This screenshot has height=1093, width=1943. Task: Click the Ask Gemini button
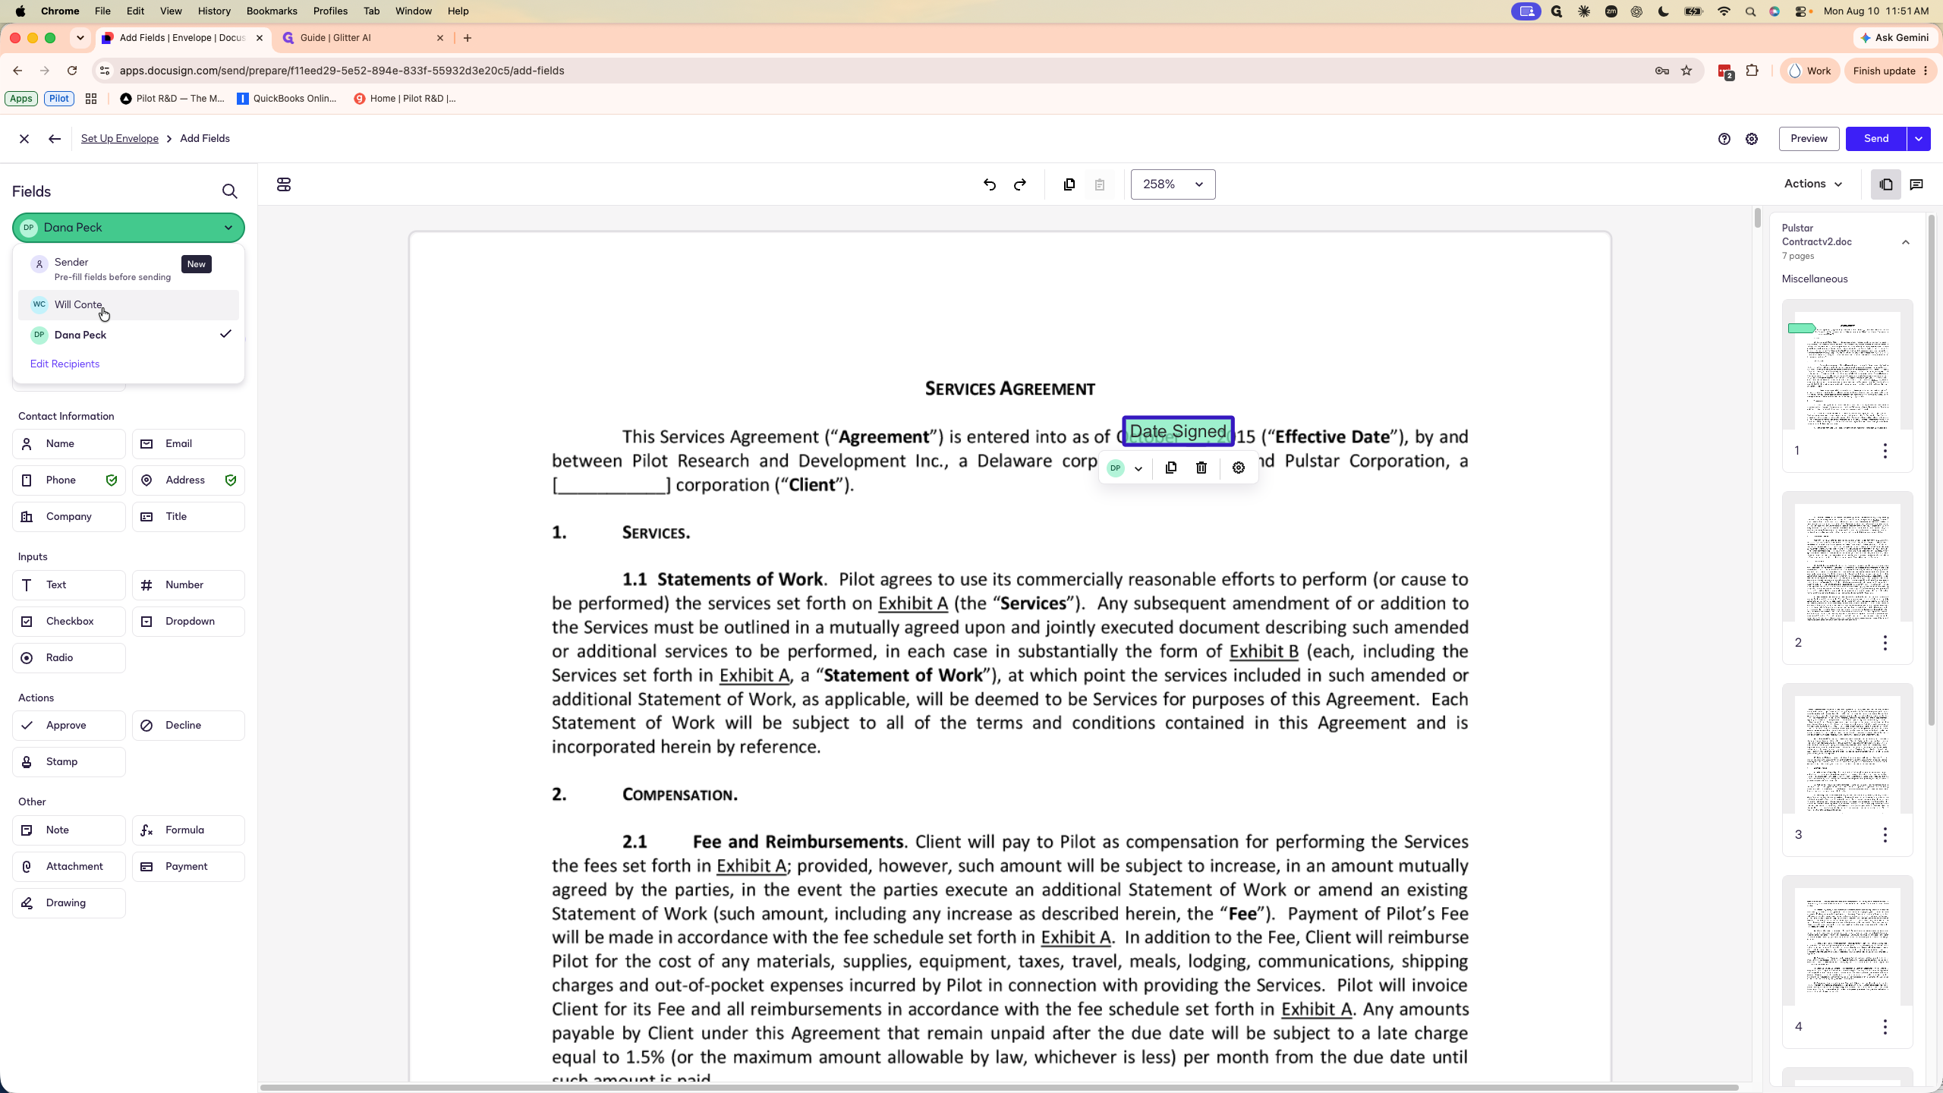click(x=1894, y=38)
